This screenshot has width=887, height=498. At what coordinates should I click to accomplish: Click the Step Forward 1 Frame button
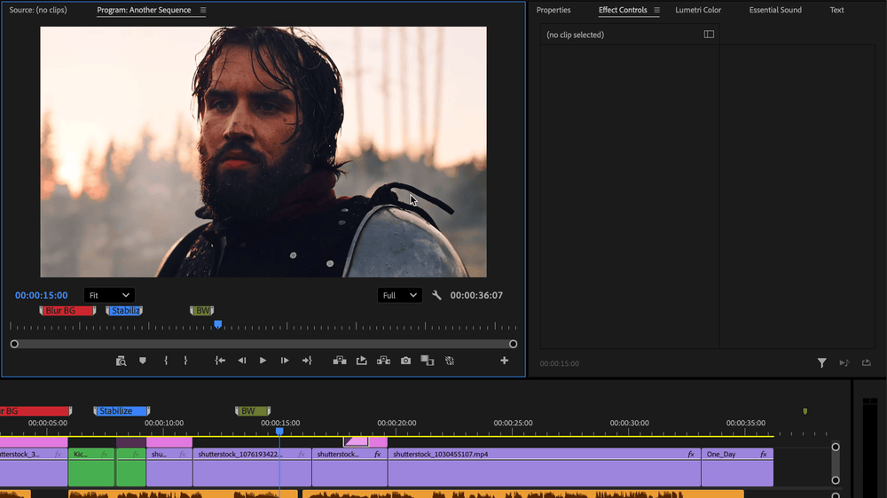285,361
